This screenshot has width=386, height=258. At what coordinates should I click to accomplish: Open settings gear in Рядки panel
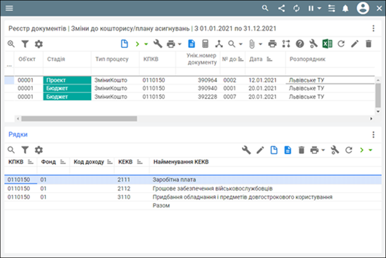(39, 150)
